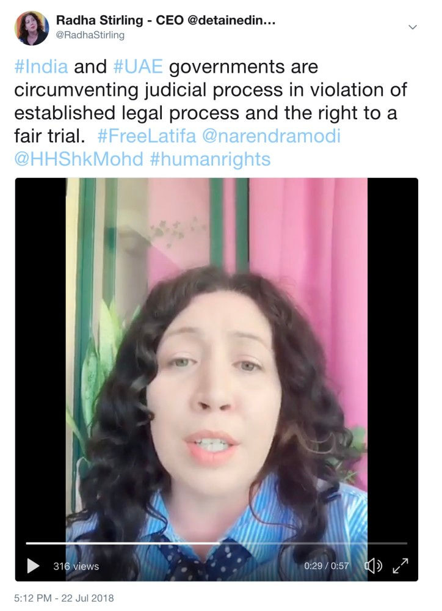Open the #FreeLatifa hashtag
The image size is (442, 611).
click(147, 136)
